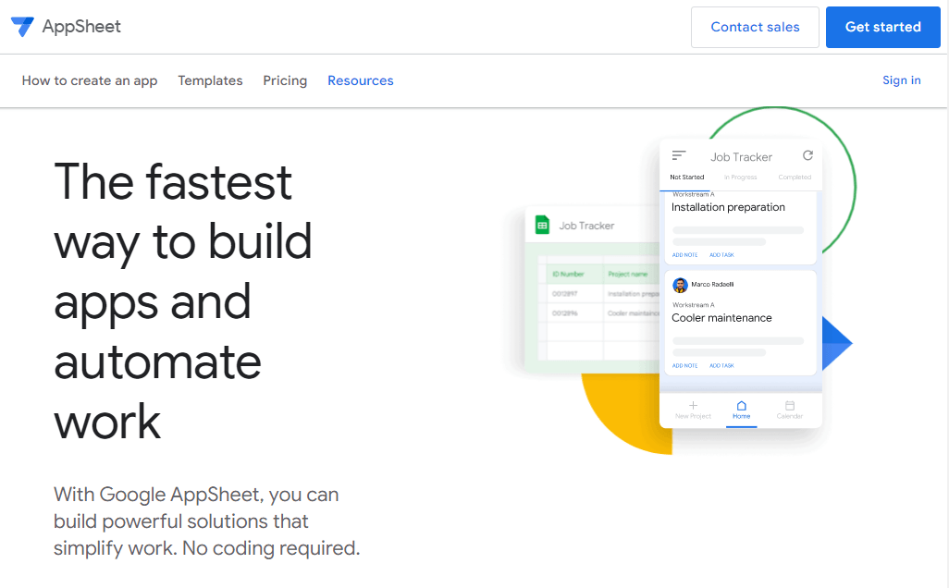This screenshot has height=588, width=949.
Task: Click Marco Radaelli's profile avatar
Action: coord(680,284)
